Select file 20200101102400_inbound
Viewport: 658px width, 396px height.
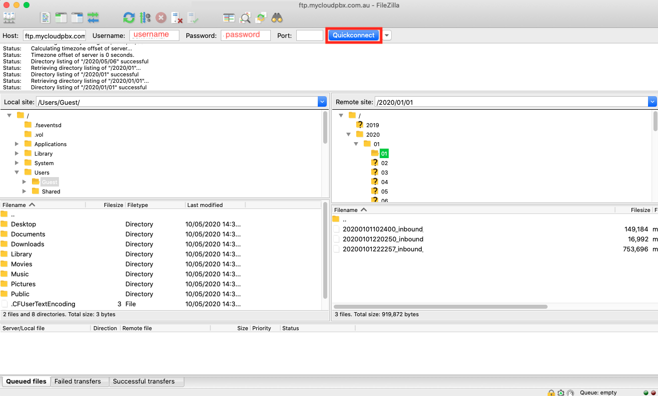pyautogui.click(x=383, y=229)
